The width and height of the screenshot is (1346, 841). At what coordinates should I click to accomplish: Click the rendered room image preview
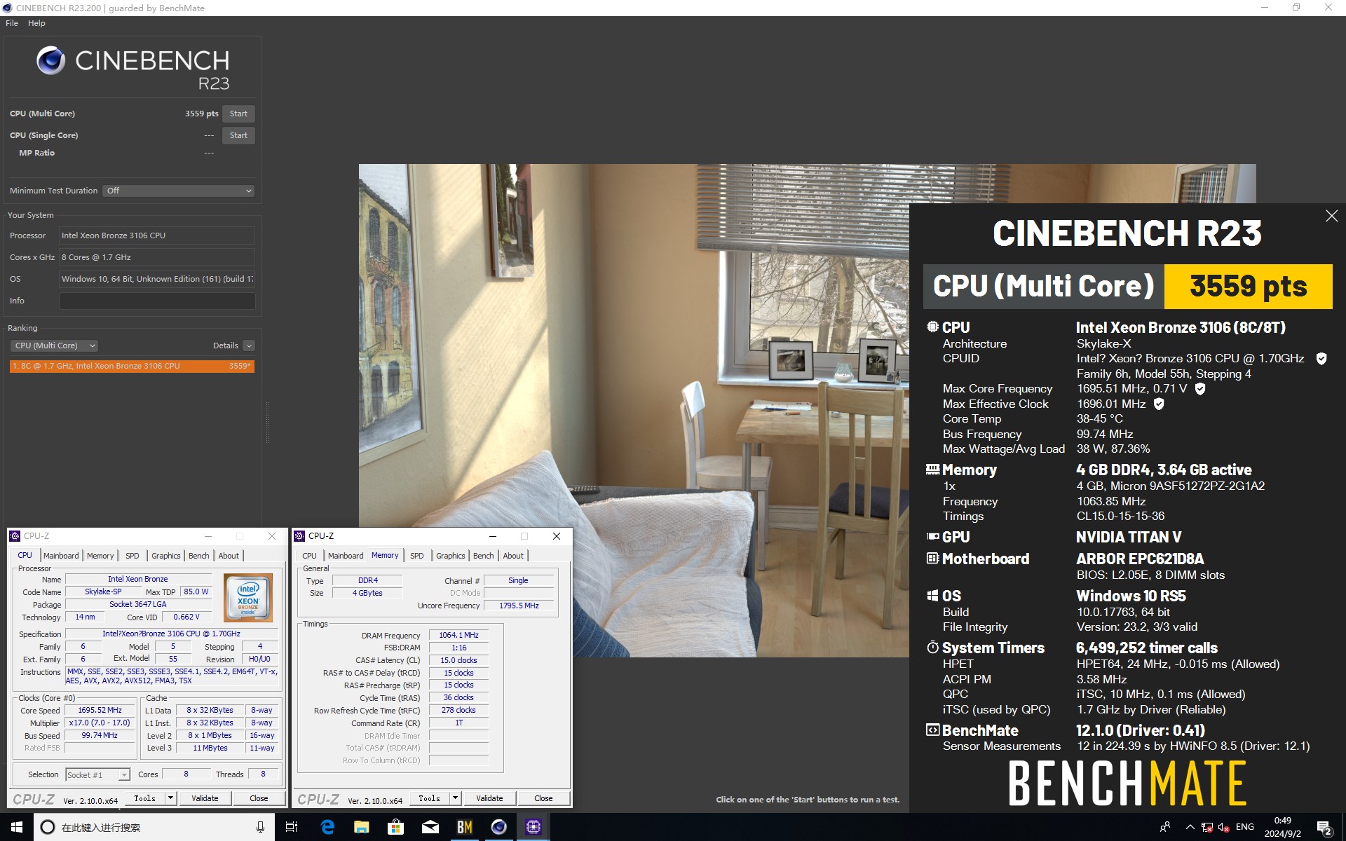pyautogui.click(x=634, y=410)
